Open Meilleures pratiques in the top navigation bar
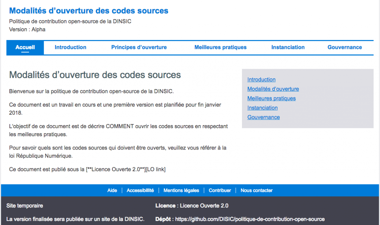This screenshot has width=380, height=225. pyautogui.click(x=220, y=47)
